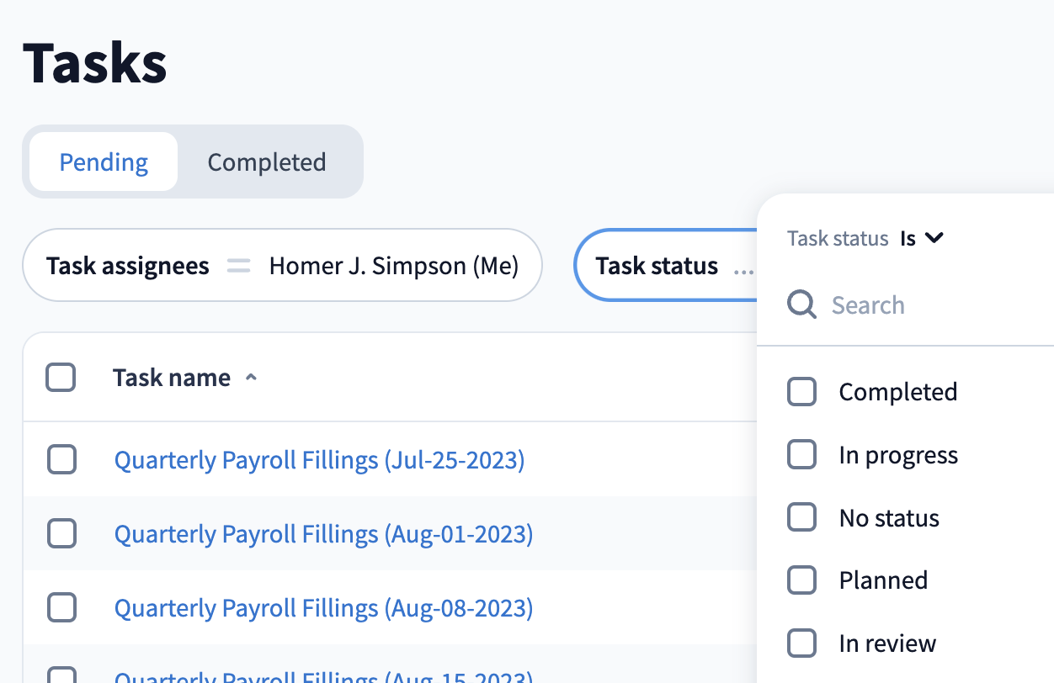Click the equals sign in assignees filter

[239, 267]
